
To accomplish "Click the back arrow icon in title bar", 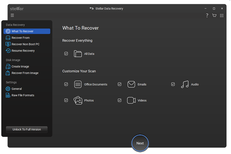I will coord(91,8).
